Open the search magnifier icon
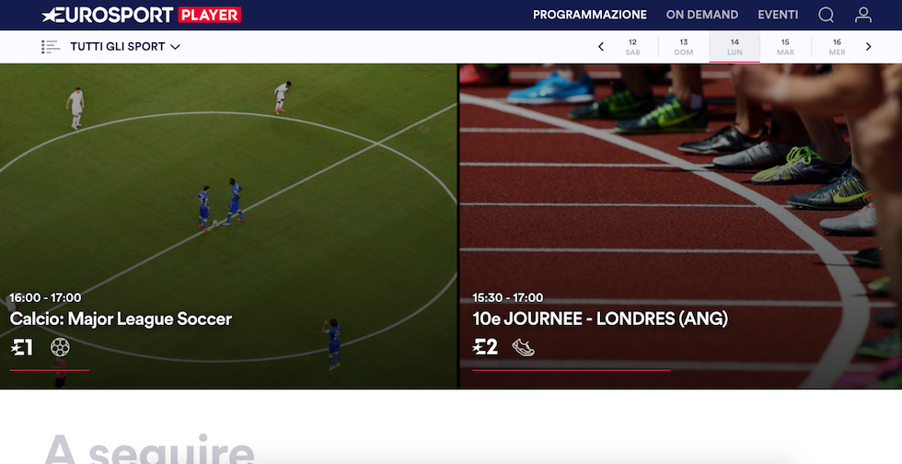The image size is (902, 464). (x=827, y=15)
